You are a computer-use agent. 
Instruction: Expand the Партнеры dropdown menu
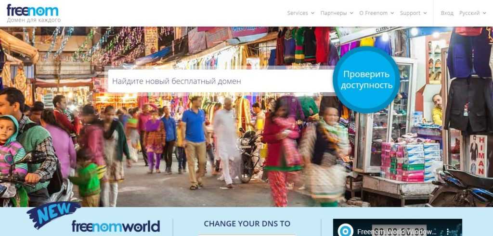pyautogui.click(x=337, y=13)
